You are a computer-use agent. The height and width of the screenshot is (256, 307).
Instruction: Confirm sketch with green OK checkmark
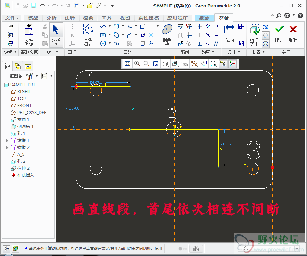279,33
